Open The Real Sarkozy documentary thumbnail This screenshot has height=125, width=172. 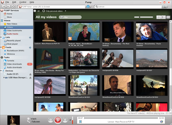click(x=118, y=32)
